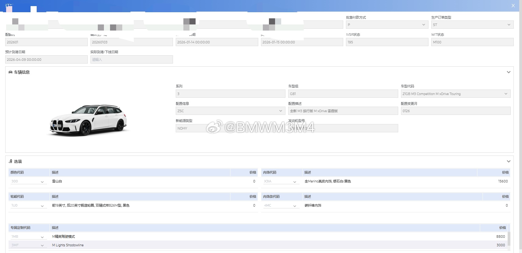Click the 全Merino真皮内饰 description text
The width and height of the screenshot is (522, 253).
pos(328,182)
